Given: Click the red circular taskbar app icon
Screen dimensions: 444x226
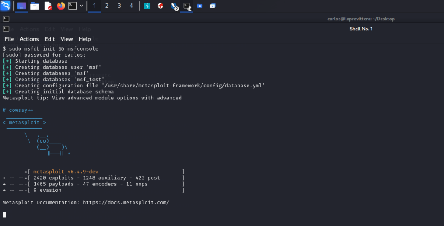Looking at the screenshot, I should tap(160, 6).
